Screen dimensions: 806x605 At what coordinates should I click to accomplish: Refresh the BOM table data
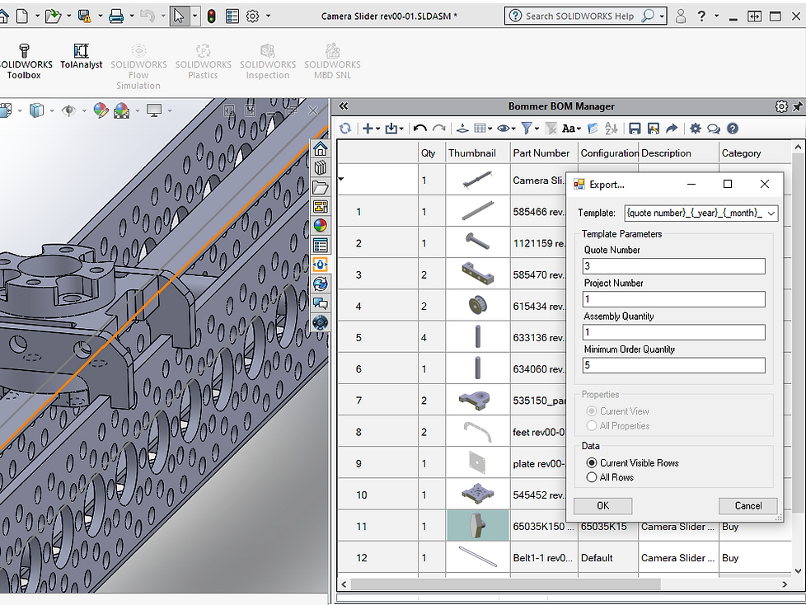pyautogui.click(x=345, y=129)
